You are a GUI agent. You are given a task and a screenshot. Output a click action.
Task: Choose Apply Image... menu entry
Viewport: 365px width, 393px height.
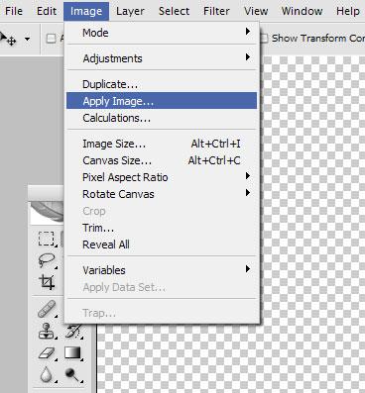162,101
